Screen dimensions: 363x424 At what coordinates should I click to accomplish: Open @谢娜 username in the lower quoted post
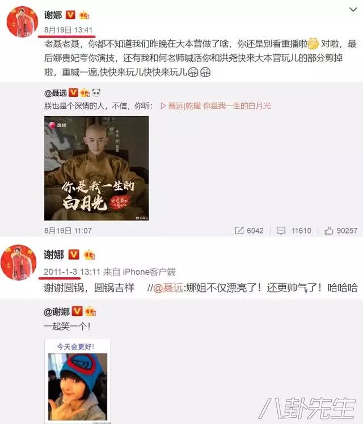57,312
